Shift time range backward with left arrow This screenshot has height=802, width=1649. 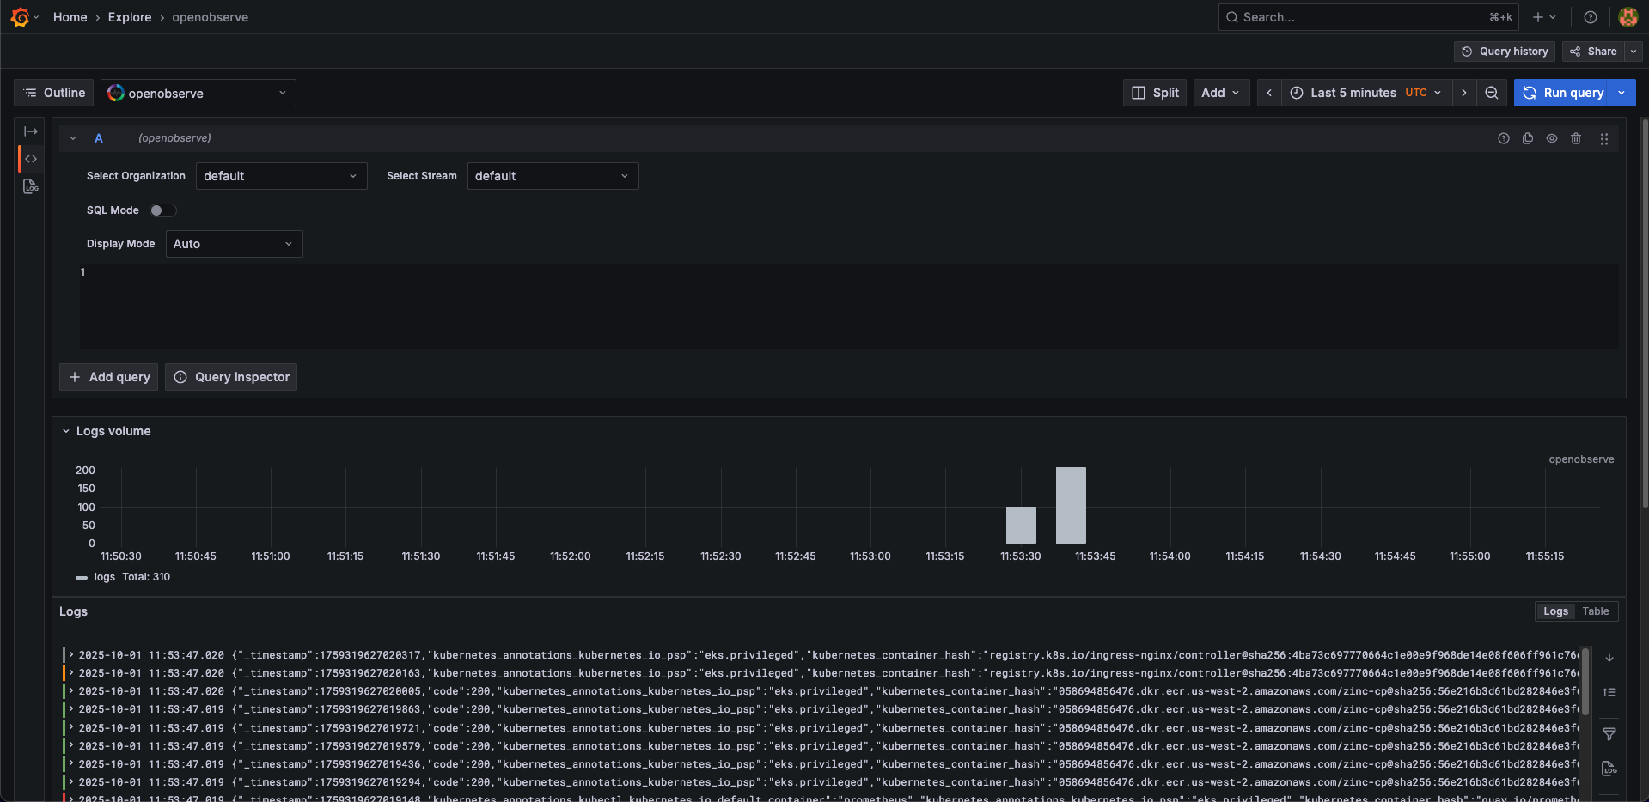pos(1269,93)
